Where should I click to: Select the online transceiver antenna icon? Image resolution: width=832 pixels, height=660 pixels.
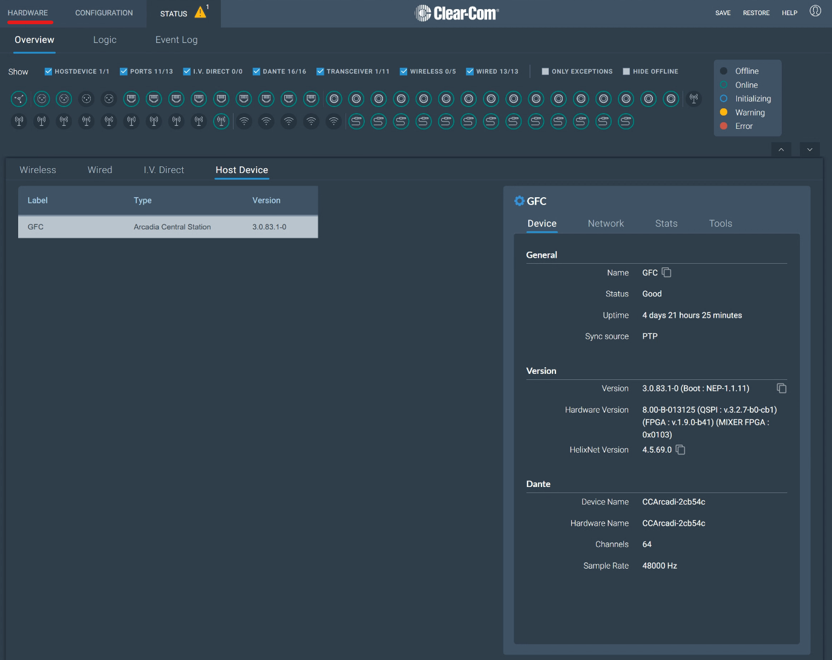[221, 121]
